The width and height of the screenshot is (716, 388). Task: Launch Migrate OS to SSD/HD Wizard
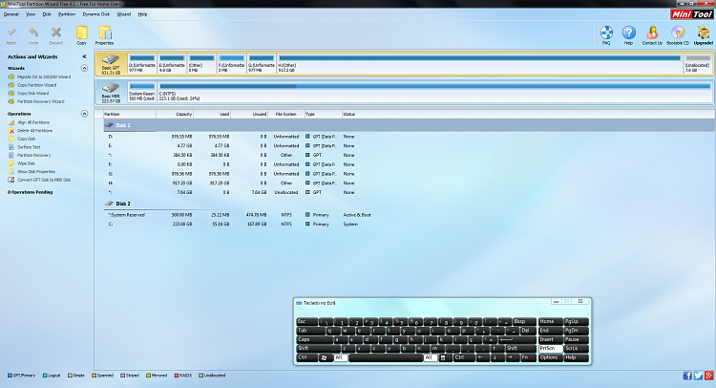44,76
